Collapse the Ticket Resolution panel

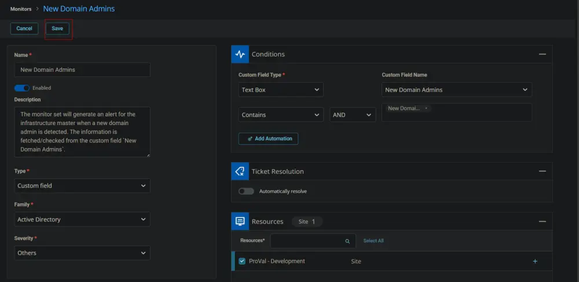[542, 171]
